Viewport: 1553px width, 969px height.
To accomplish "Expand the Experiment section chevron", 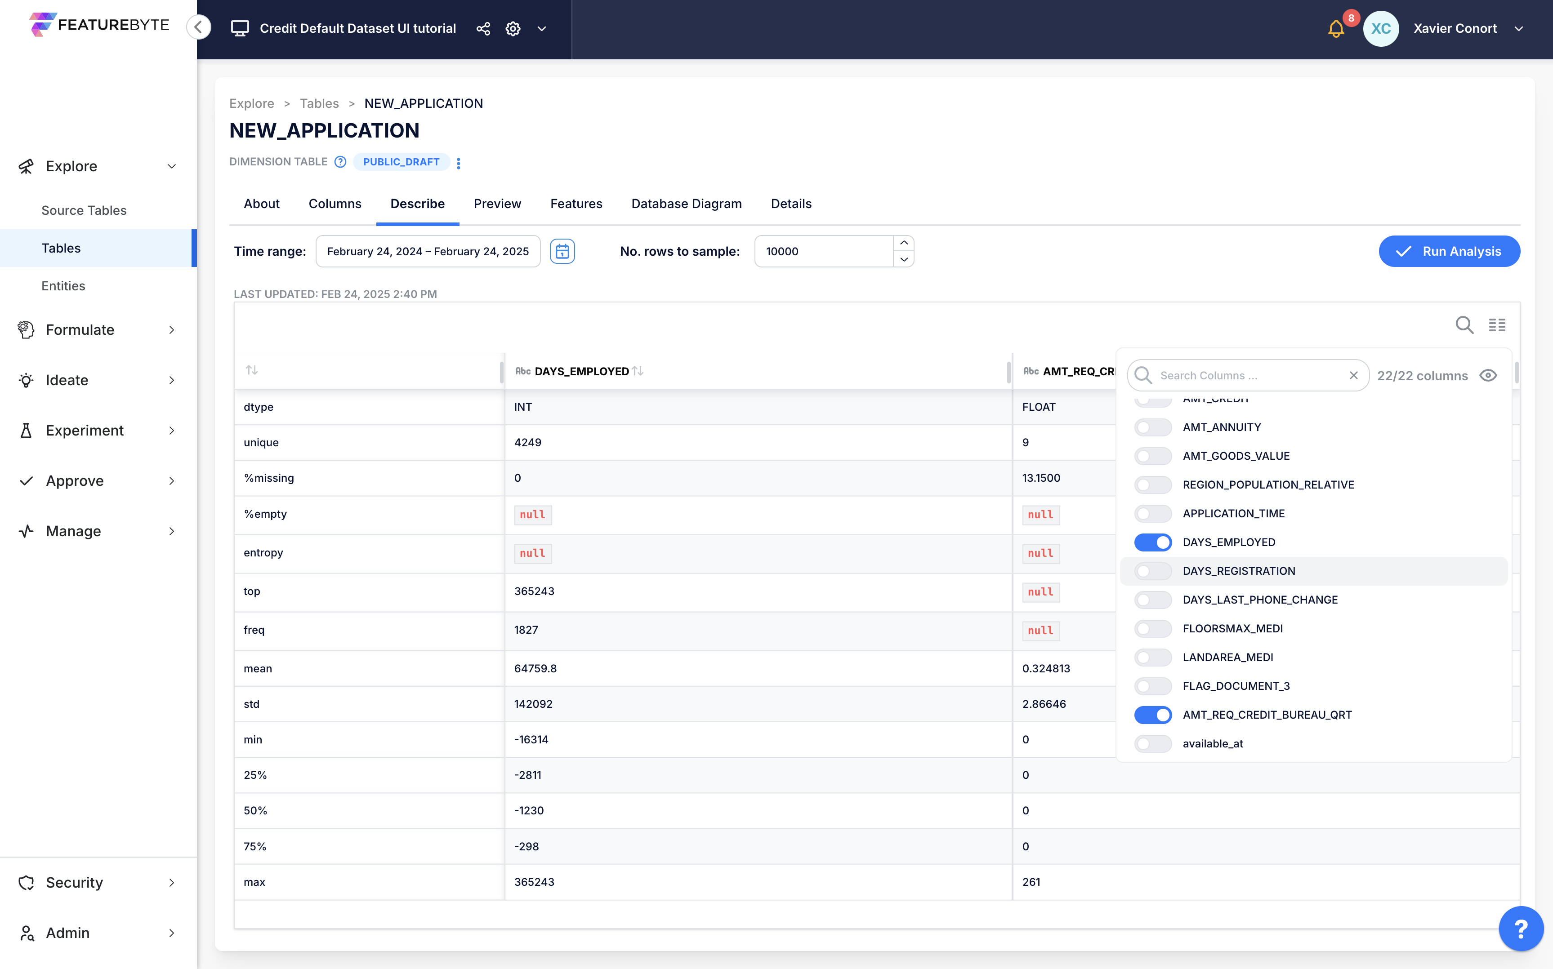I will tap(172, 431).
